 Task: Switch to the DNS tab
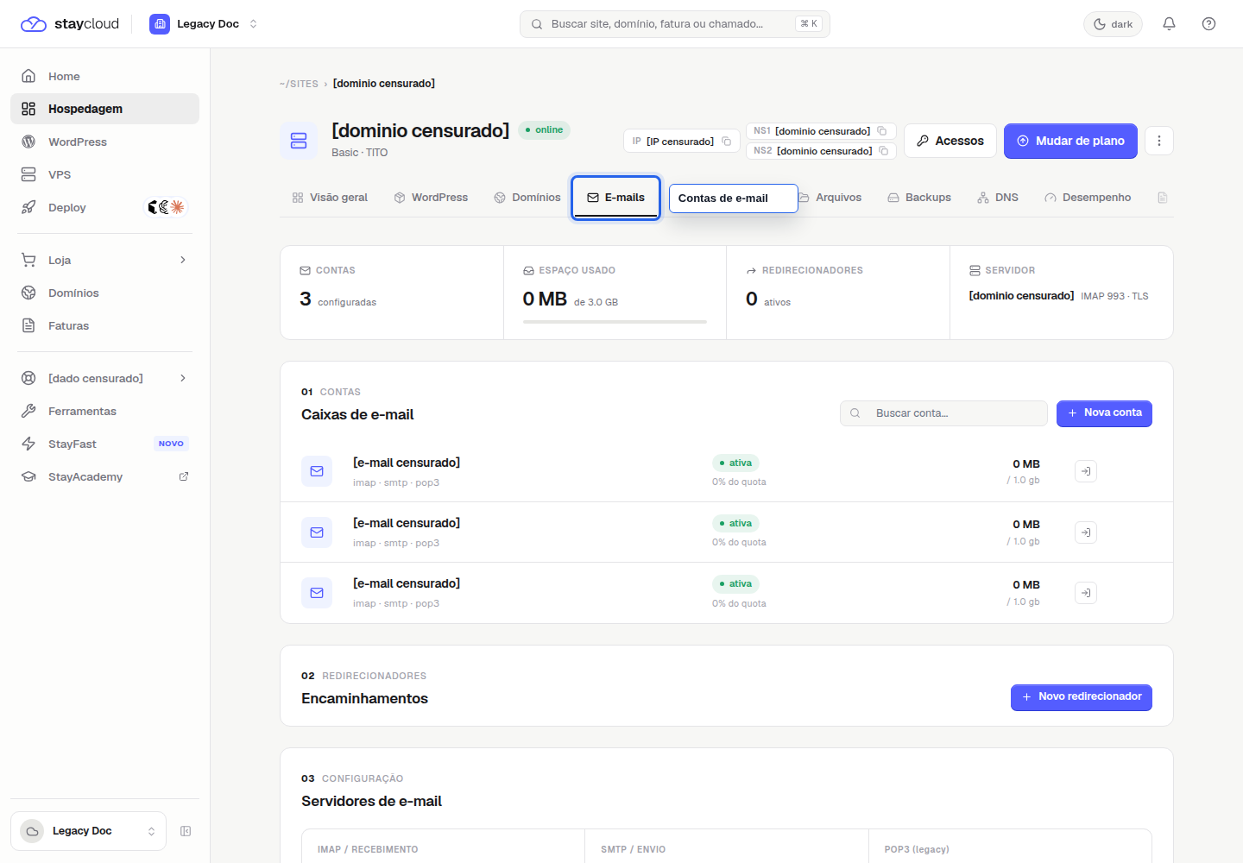pyautogui.click(x=998, y=198)
